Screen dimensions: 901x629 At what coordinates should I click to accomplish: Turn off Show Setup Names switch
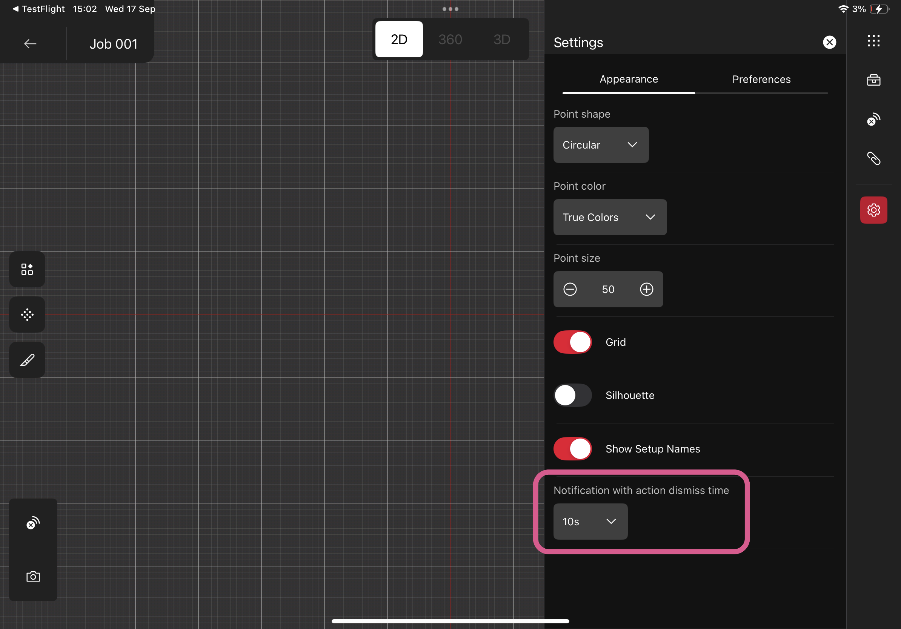pyautogui.click(x=572, y=449)
